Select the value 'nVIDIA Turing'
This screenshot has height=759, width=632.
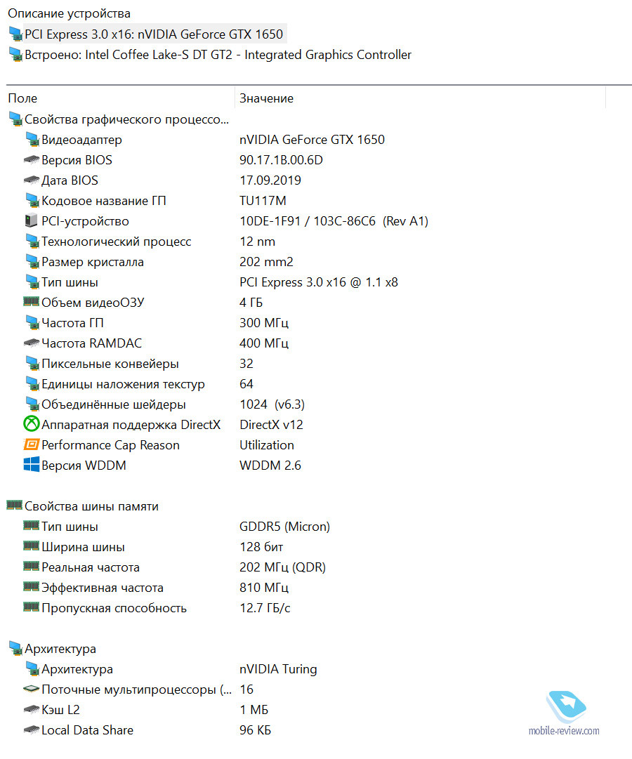[279, 669]
